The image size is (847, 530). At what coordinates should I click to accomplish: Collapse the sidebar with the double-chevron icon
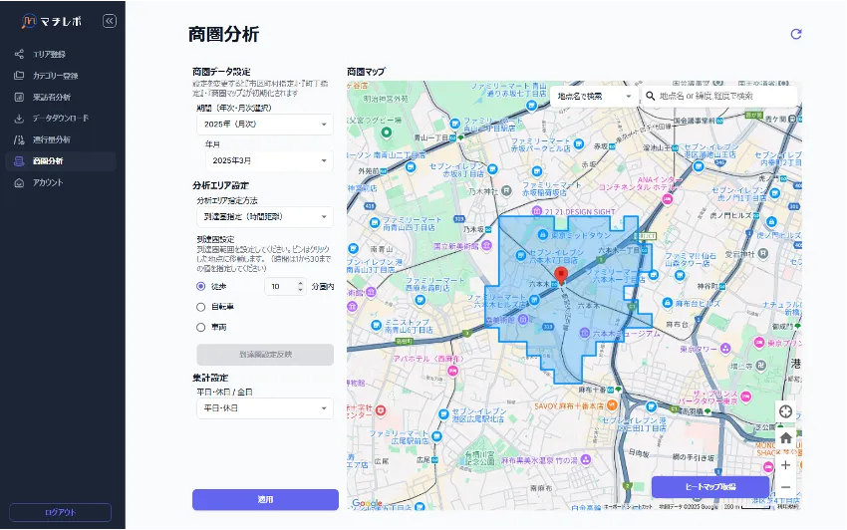click(x=109, y=21)
